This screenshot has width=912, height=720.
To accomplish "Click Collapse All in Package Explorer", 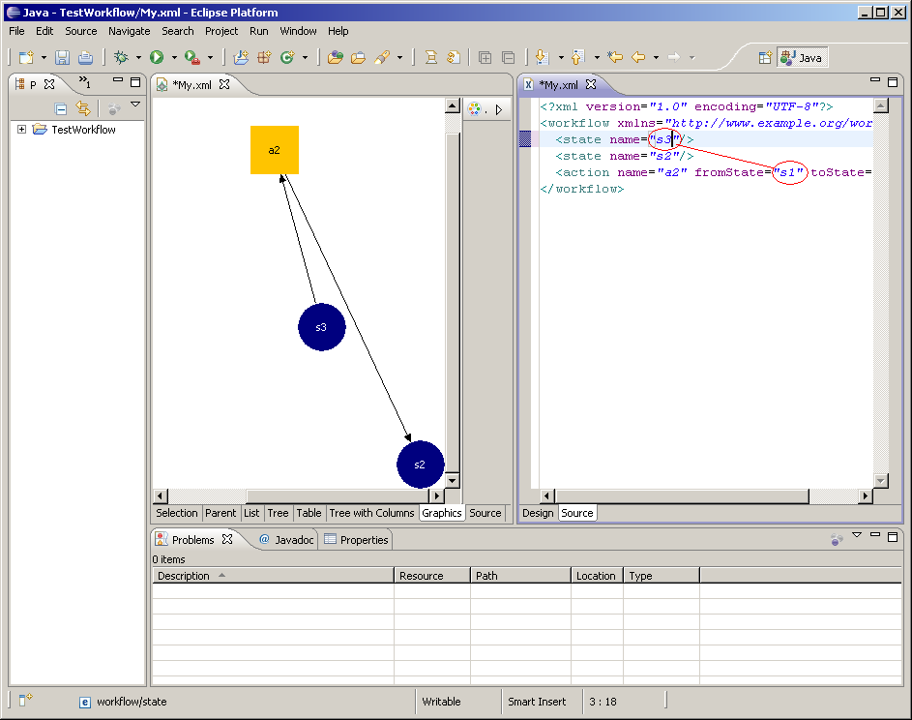I will click(61, 109).
